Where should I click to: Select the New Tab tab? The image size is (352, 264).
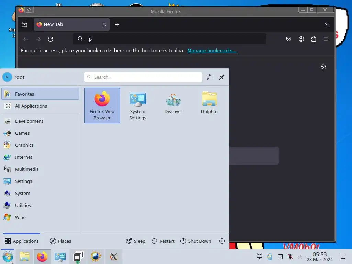click(71, 24)
